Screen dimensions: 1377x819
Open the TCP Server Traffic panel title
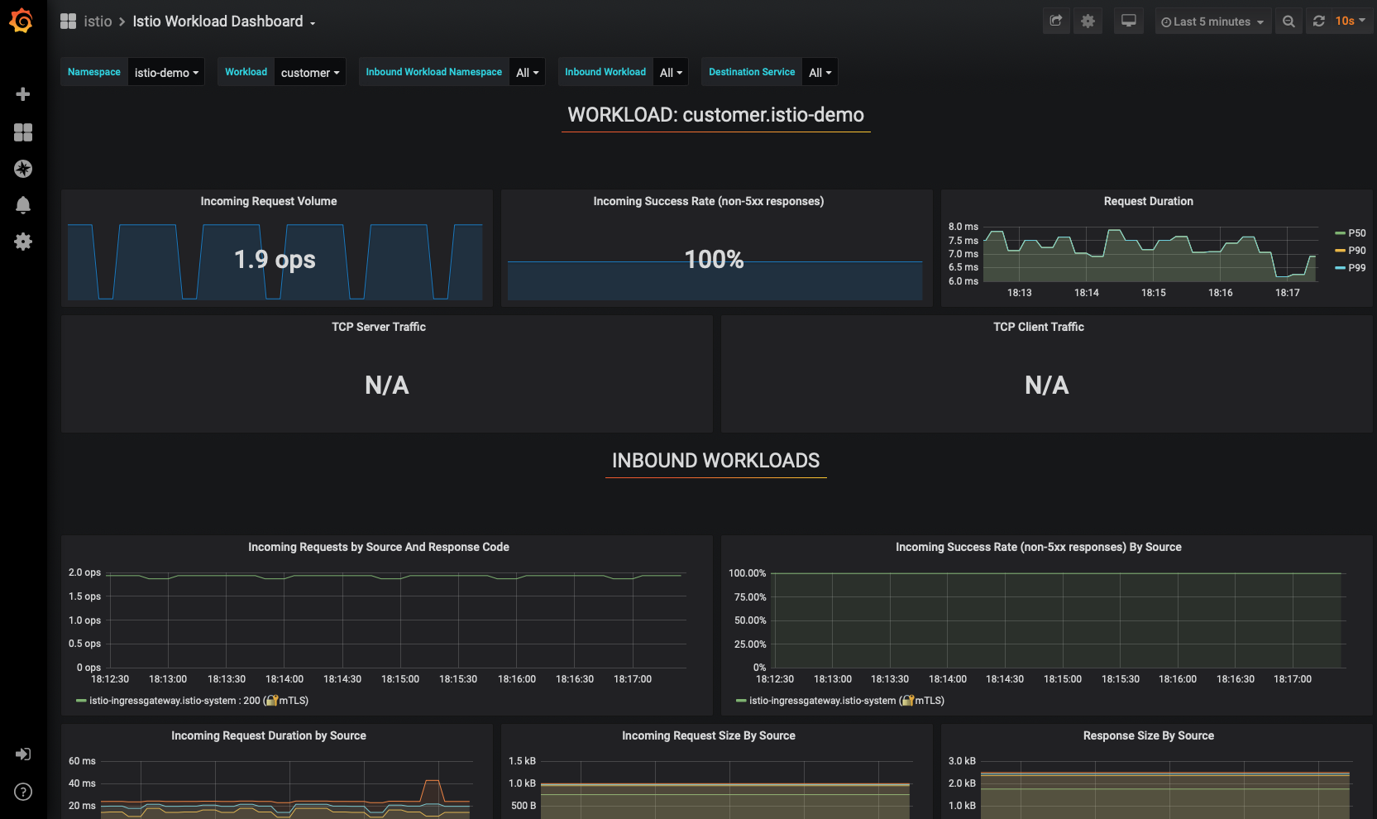coord(379,327)
